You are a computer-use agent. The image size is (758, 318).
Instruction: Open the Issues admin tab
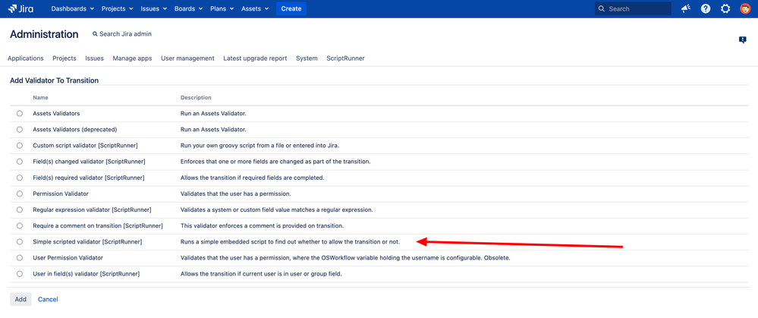pyautogui.click(x=94, y=58)
